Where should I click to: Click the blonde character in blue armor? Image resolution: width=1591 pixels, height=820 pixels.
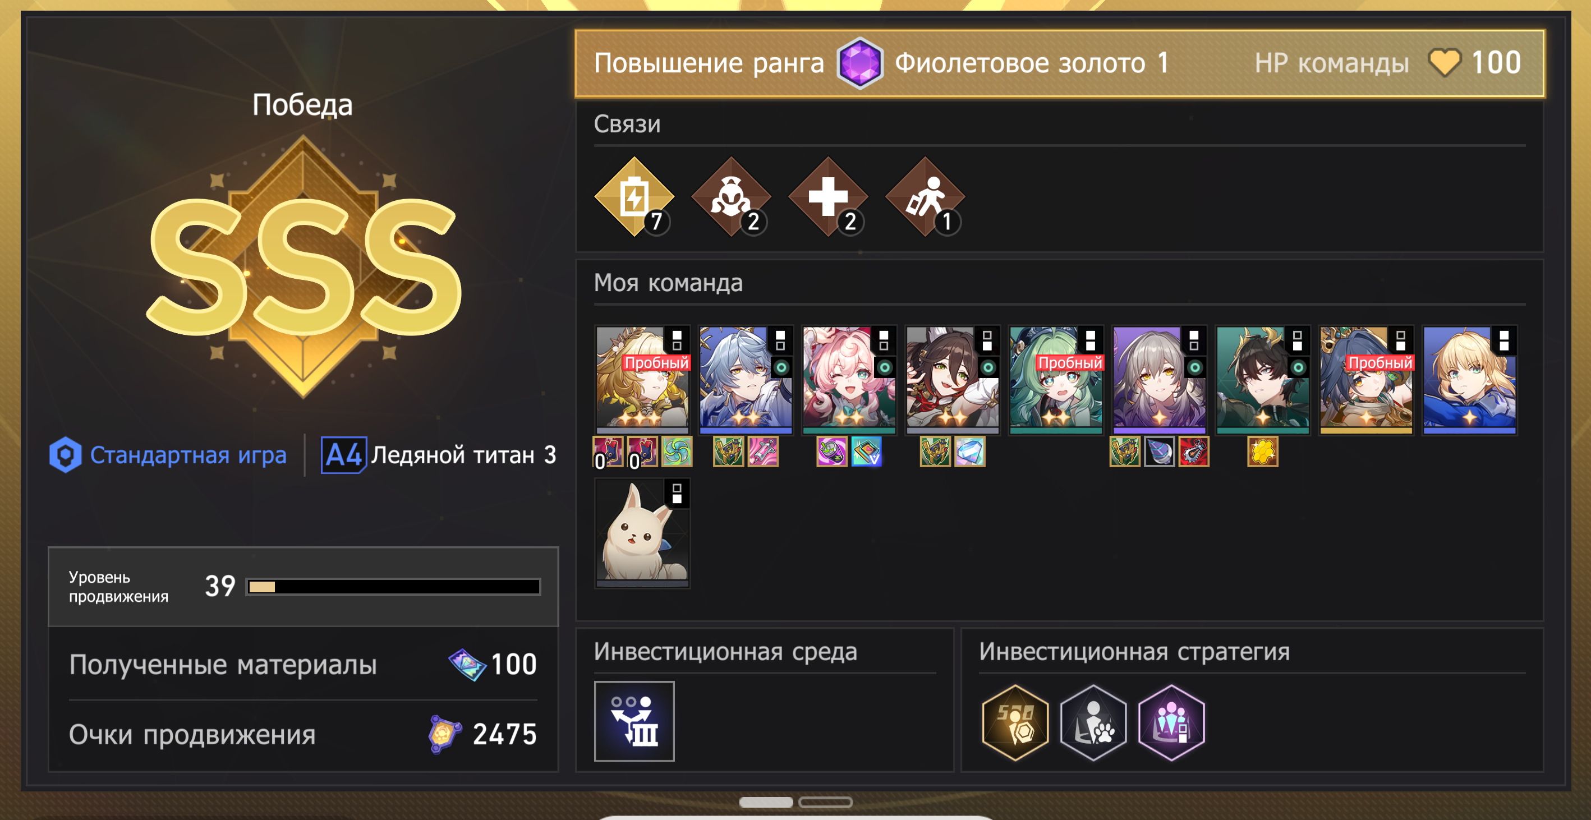coord(1470,380)
